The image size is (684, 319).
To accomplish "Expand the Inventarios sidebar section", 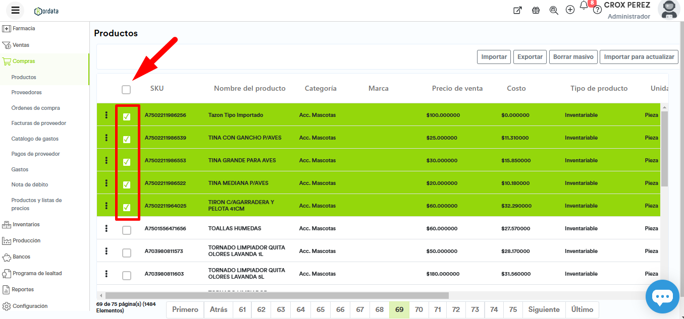I will coord(26,224).
